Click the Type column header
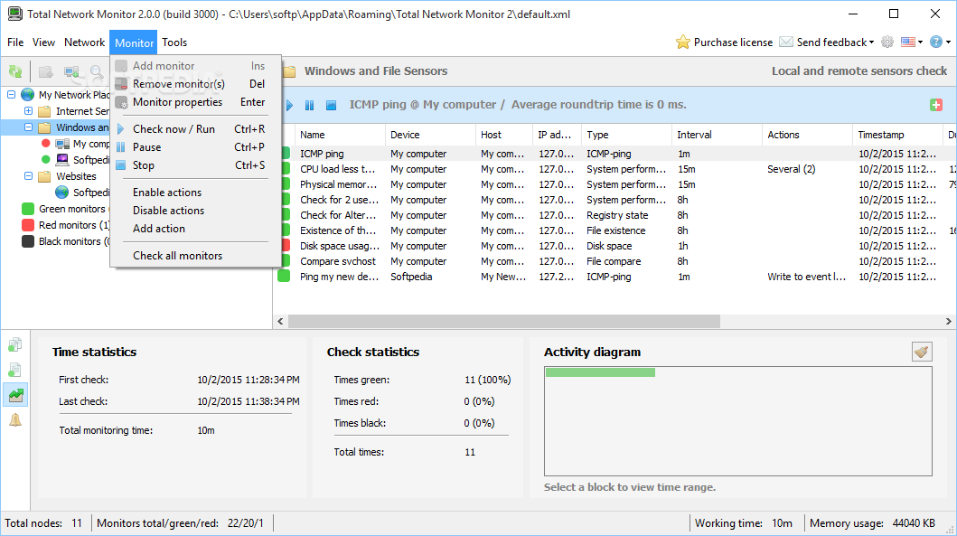 (x=626, y=135)
